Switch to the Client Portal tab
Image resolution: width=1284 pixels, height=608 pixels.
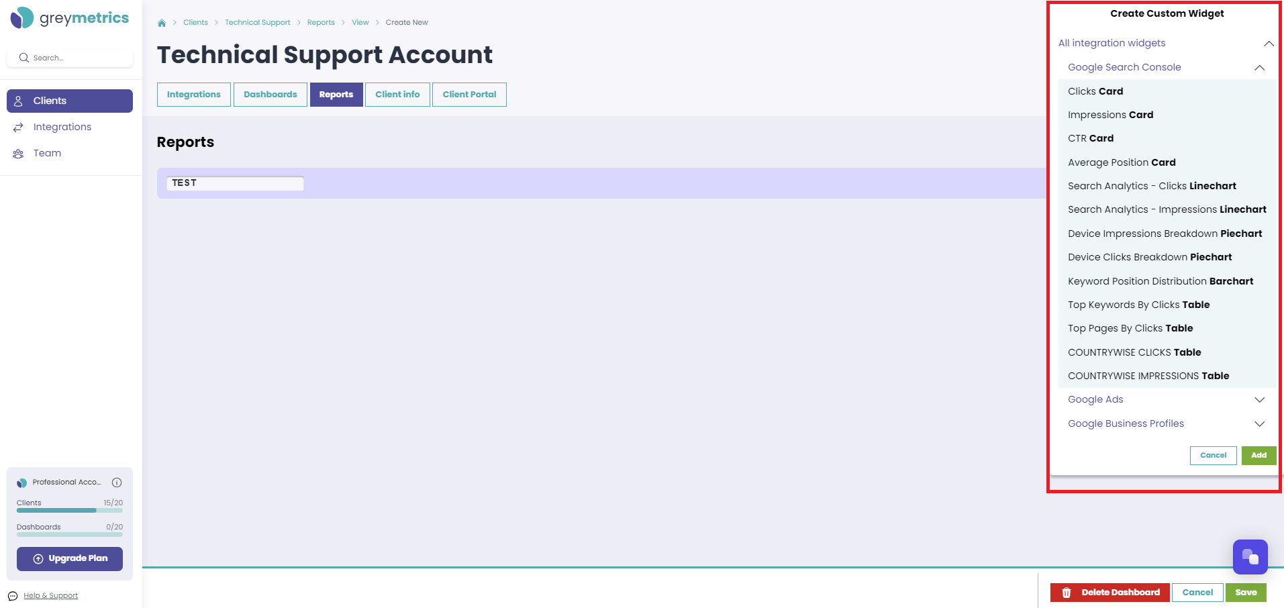tap(469, 95)
